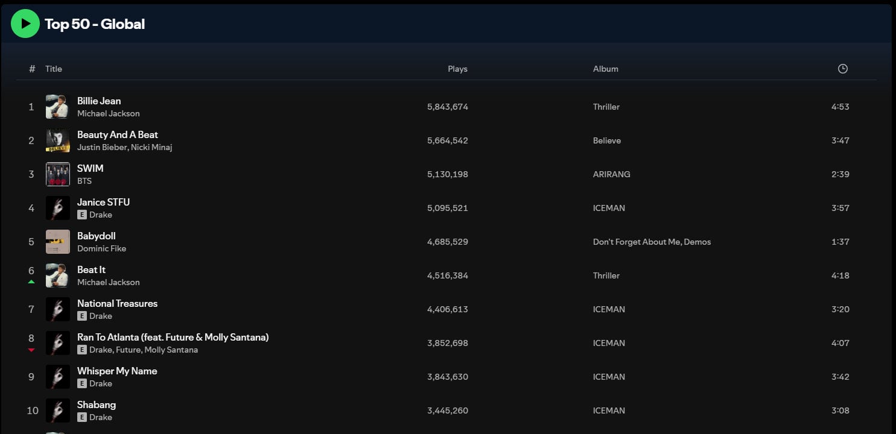Open Thriller album for Beat It

[606, 275]
